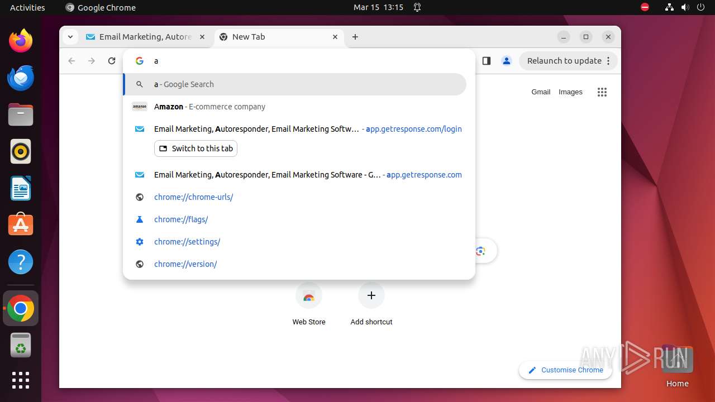Click the Customise Chrome button
The height and width of the screenshot is (402, 715).
pyautogui.click(x=565, y=370)
